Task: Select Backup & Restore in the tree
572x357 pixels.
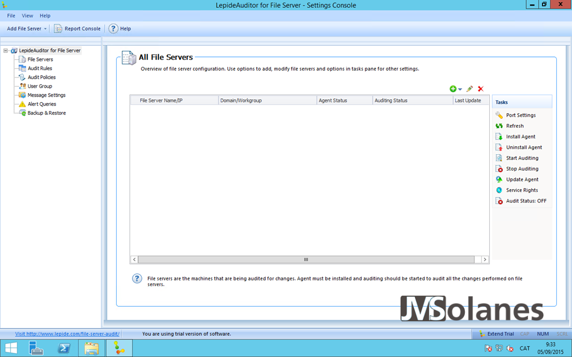Action: tap(47, 113)
